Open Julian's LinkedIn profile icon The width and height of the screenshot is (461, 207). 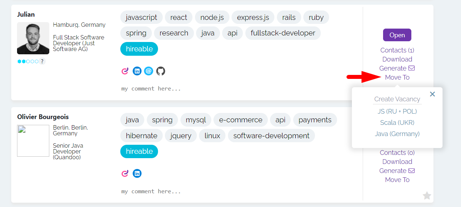tap(137, 71)
